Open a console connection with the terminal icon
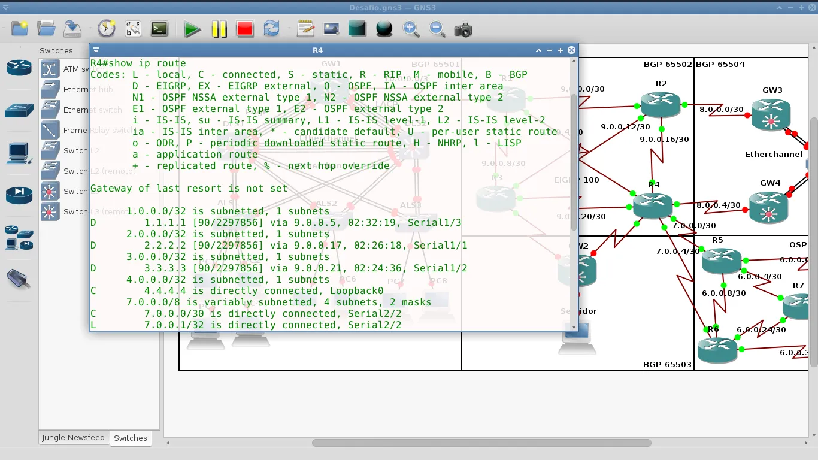The width and height of the screenshot is (818, 460). point(159,28)
